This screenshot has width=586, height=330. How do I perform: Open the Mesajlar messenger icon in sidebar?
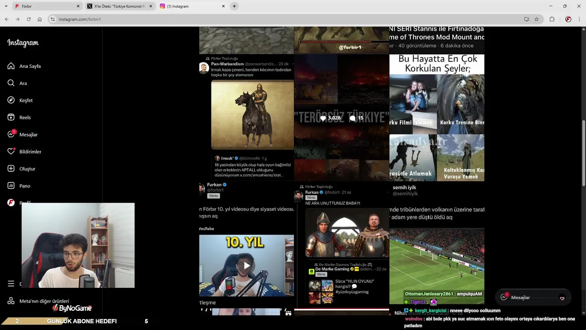(11, 134)
